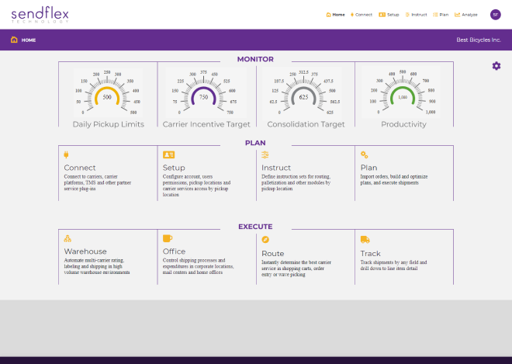Select Setup in top navigation
This screenshot has width=512, height=364.
[389, 14]
